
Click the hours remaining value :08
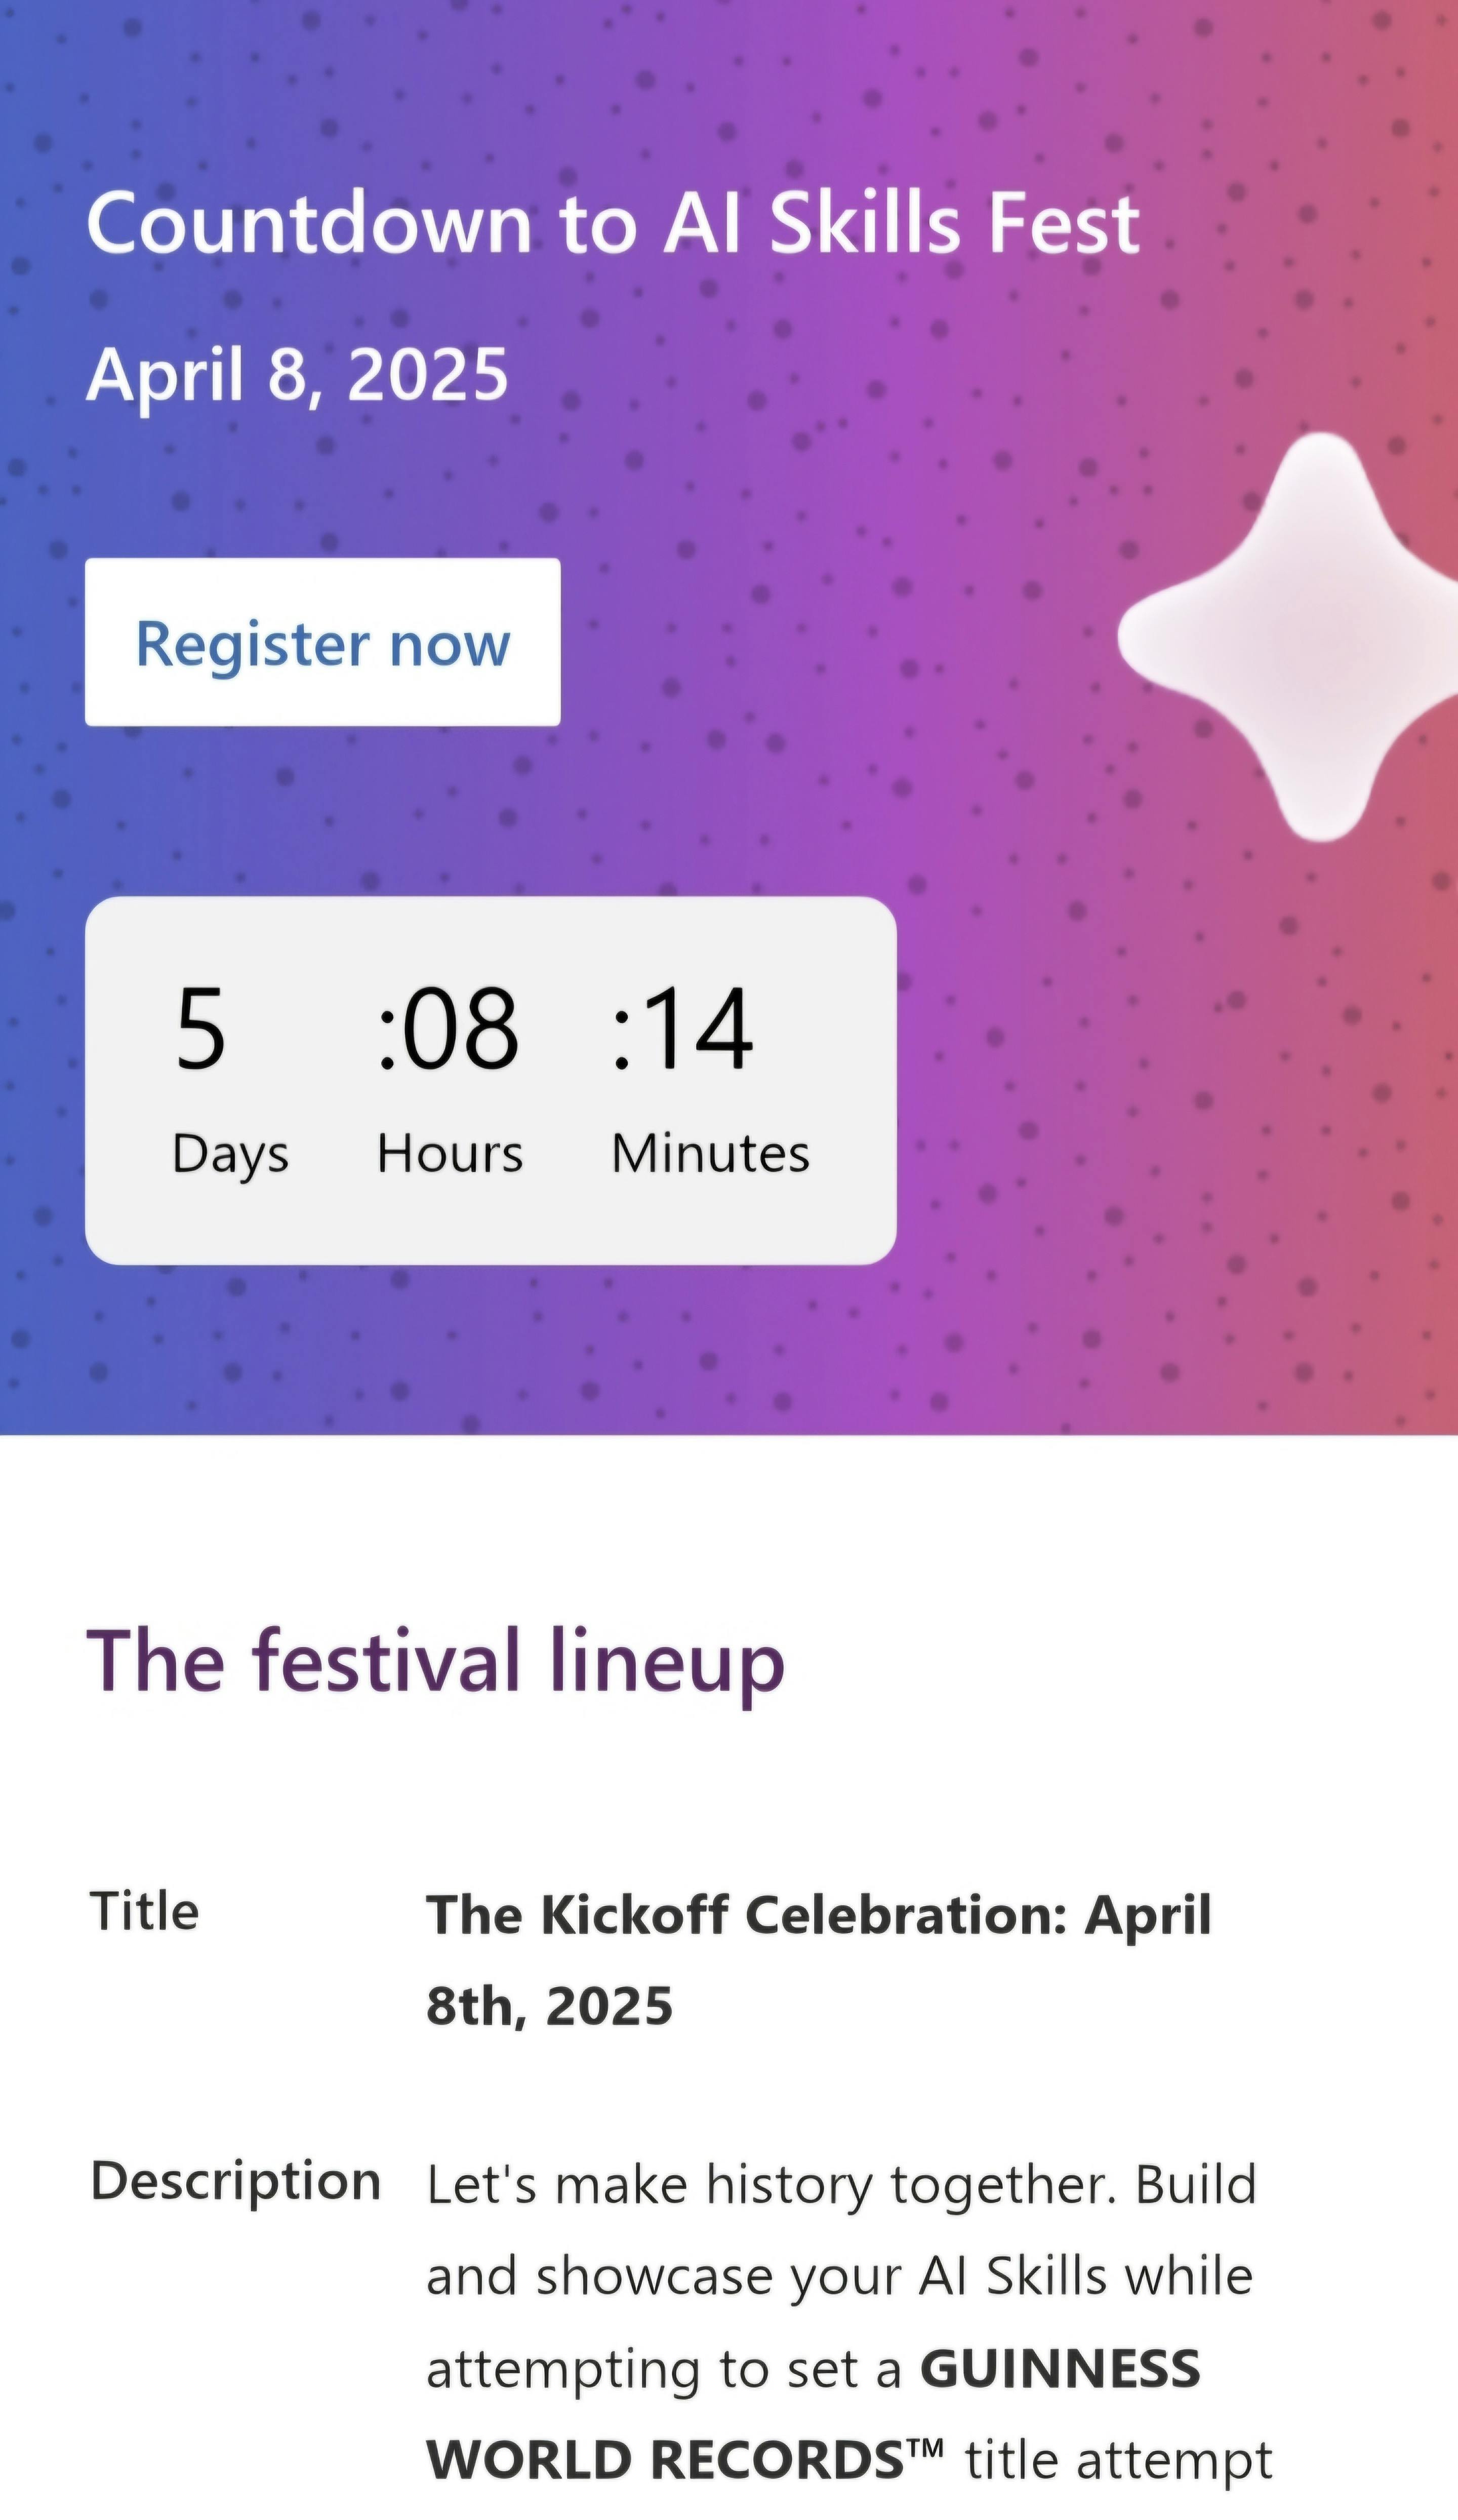tap(449, 1028)
